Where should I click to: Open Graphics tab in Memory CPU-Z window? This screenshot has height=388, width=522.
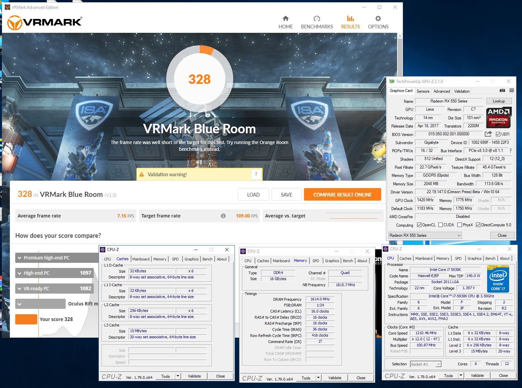(x=332, y=261)
